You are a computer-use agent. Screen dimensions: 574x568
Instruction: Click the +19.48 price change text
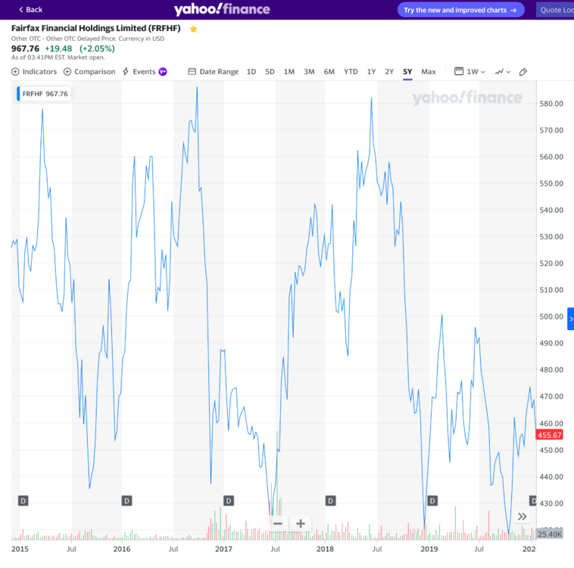pos(58,48)
